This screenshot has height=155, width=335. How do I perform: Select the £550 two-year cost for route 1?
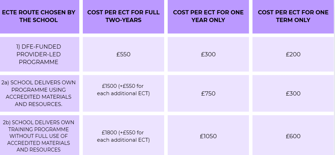pyautogui.click(x=123, y=54)
